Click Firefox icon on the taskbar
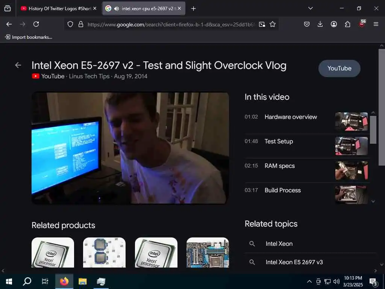 (x=64, y=281)
